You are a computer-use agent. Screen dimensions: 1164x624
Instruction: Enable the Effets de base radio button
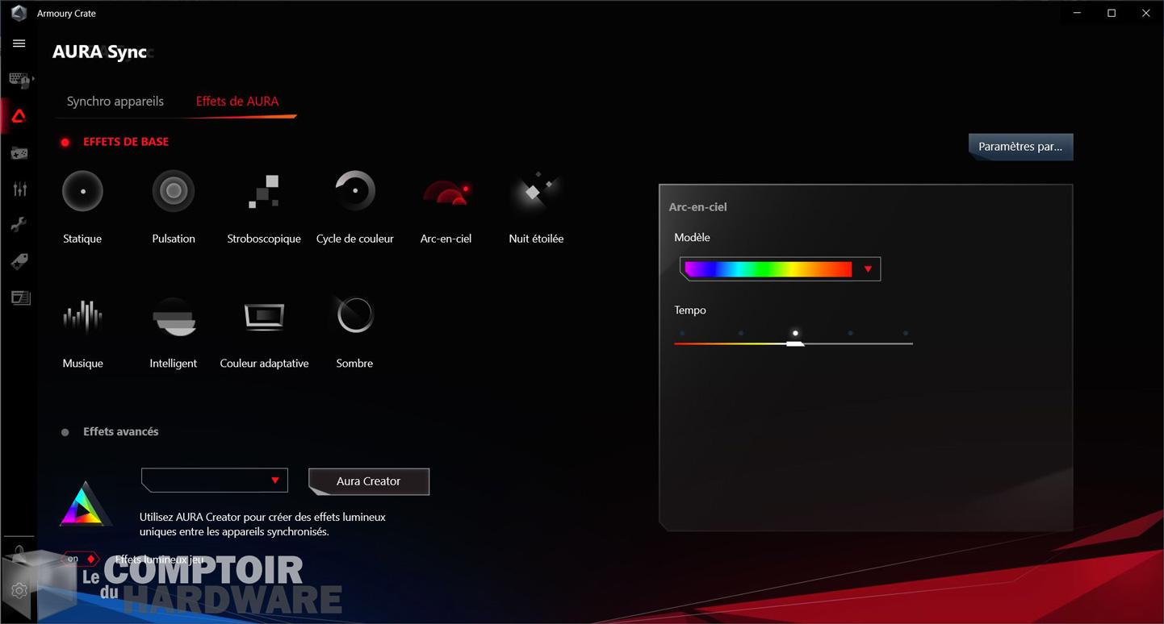tap(65, 143)
